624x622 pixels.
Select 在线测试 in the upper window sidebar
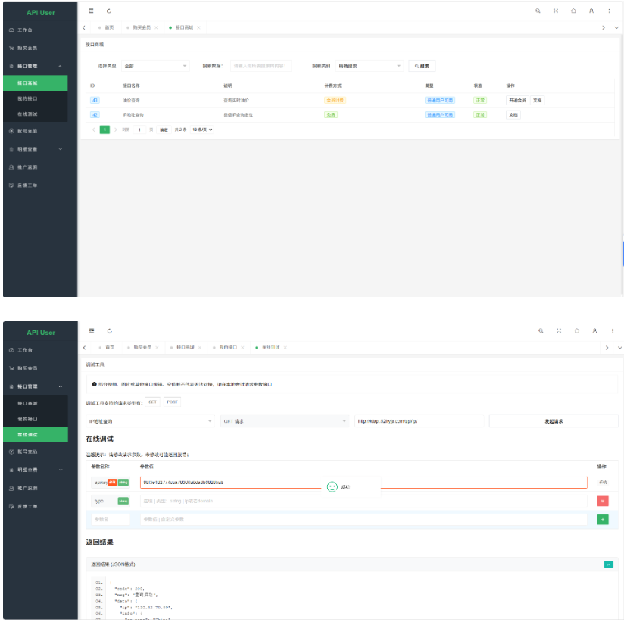click(x=28, y=114)
